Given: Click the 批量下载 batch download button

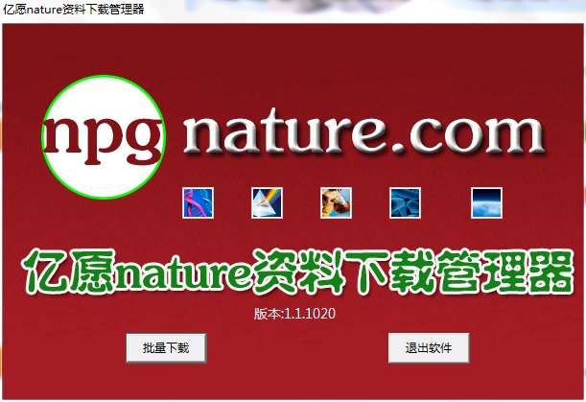Looking at the screenshot, I should [166, 347].
